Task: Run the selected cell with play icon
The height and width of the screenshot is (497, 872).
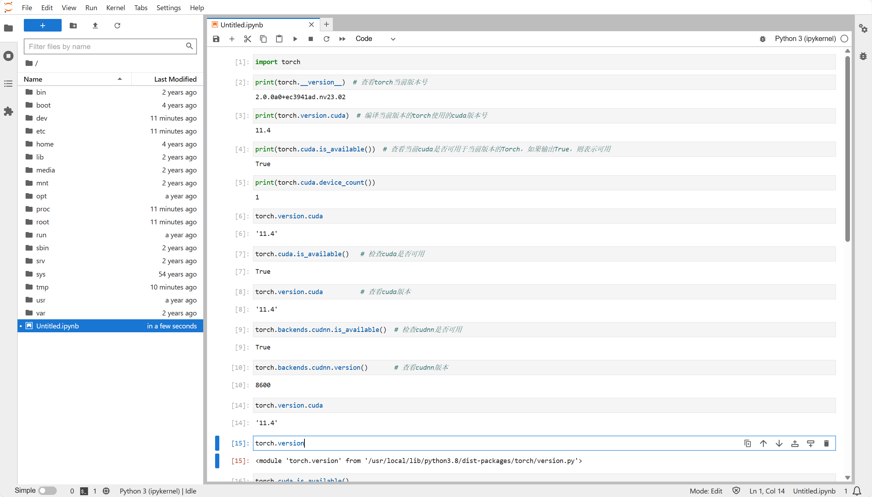Action: coord(295,39)
